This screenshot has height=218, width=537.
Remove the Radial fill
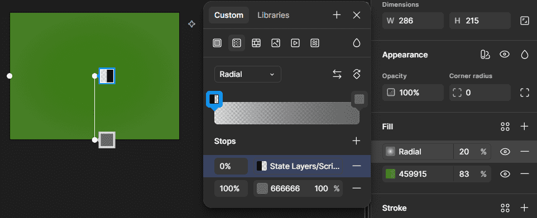click(524, 152)
